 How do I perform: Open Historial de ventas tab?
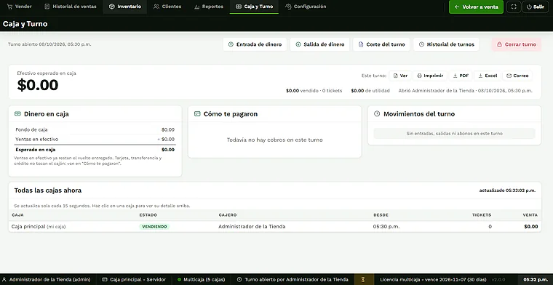[71, 7]
